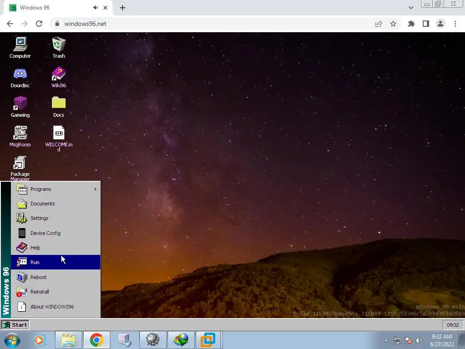Screen dimensions: 465x349
Task: Open Windows Media Player from taskbar
Action: [40, 340]
